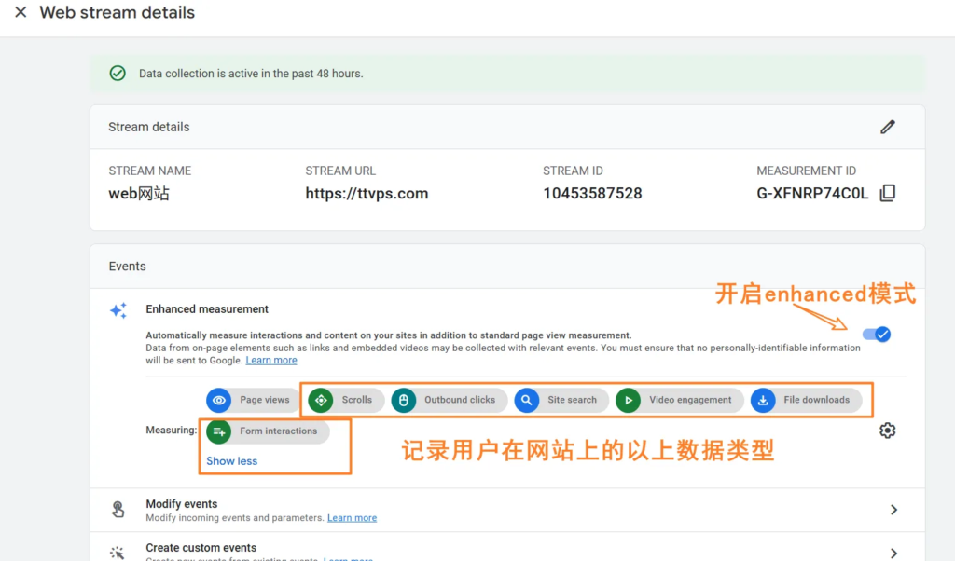Click the green data collection check icon

tap(118, 73)
